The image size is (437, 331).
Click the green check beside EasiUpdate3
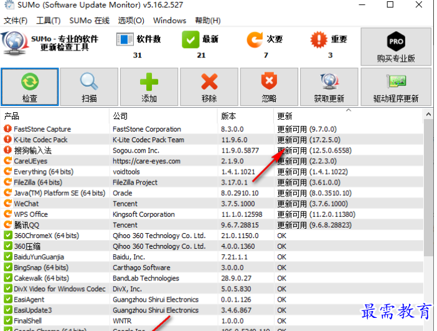point(8,310)
